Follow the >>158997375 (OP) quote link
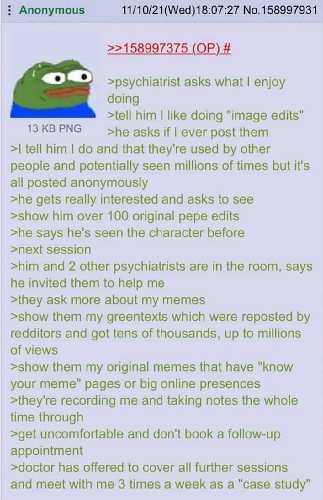 [x=163, y=48]
